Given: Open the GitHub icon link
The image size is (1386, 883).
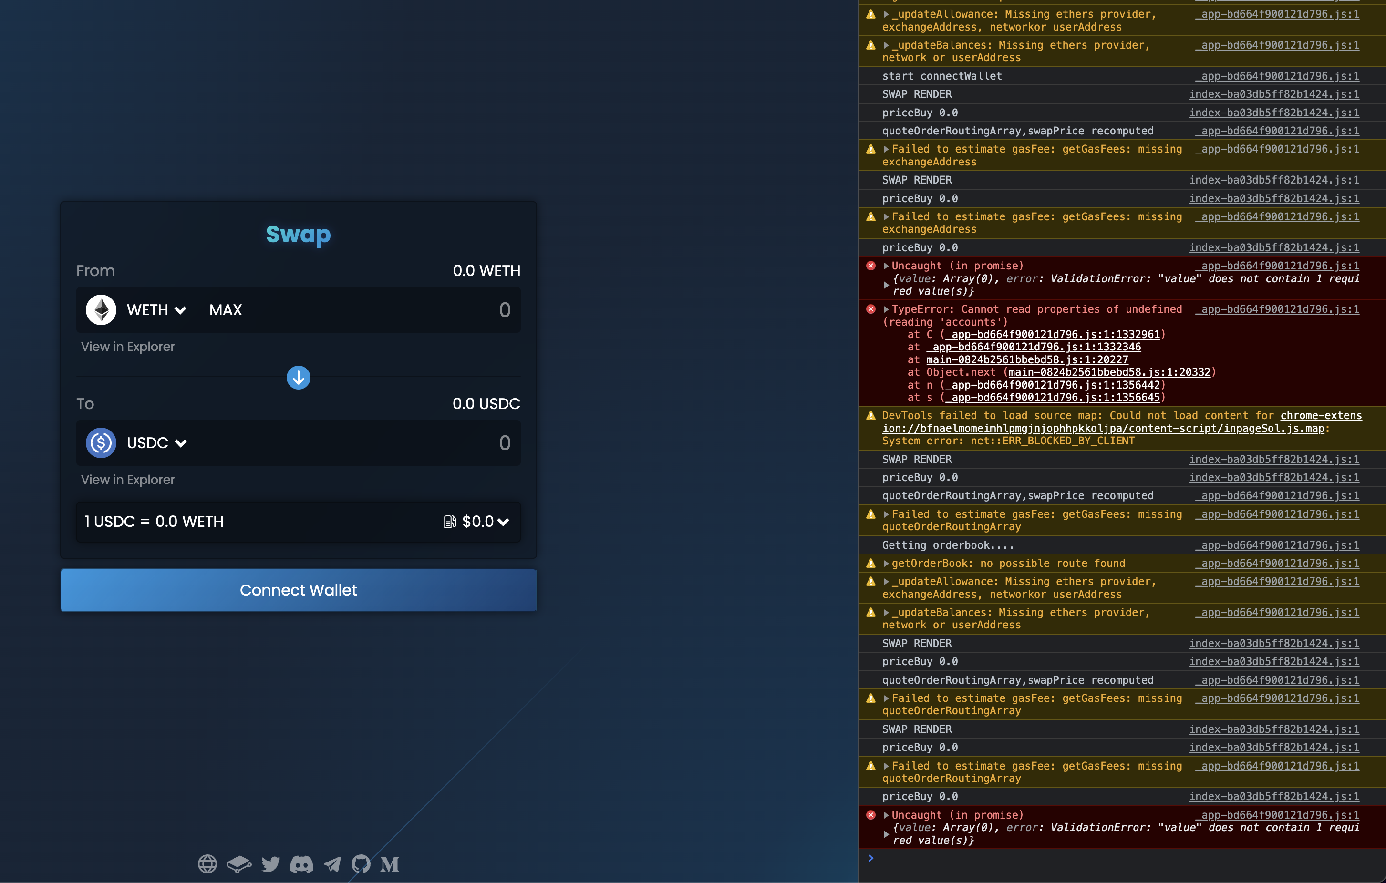Looking at the screenshot, I should (x=361, y=863).
